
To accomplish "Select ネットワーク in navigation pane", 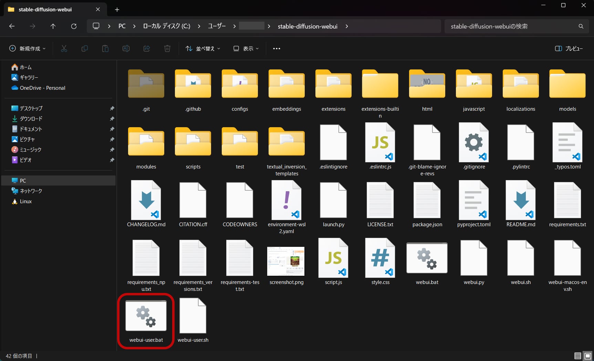I will [x=27, y=191].
